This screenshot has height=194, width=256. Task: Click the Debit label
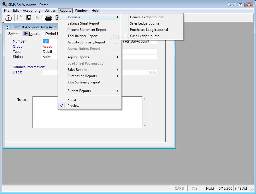[x=17, y=72]
